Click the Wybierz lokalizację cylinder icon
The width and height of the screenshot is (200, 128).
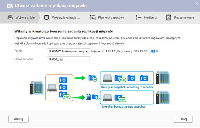[46, 18]
